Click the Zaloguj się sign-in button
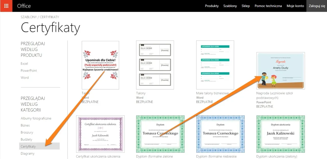This screenshot has width=327, height=159. click(x=317, y=6)
